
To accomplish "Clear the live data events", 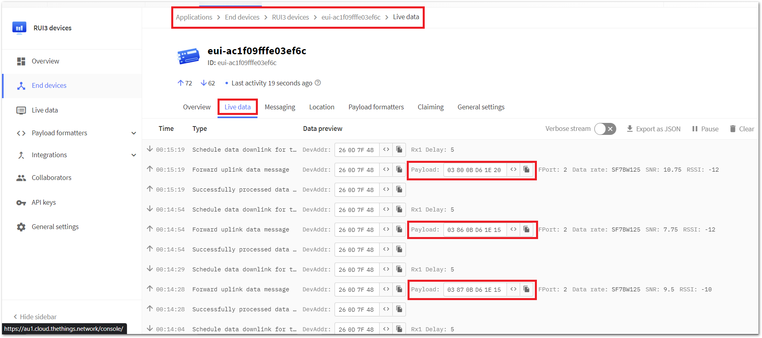I will [742, 129].
